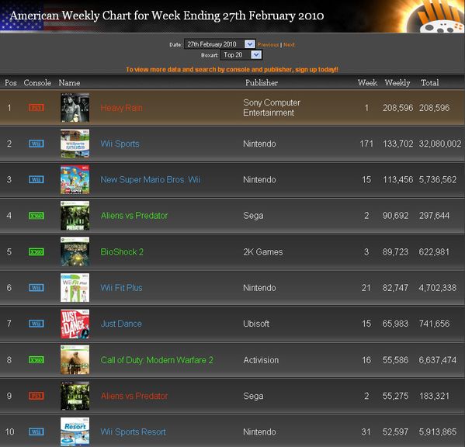Image resolution: width=465 pixels, height=447 pixels.
Task: Open the Wii Sports box art thumbnail
Action: (75, 144)
